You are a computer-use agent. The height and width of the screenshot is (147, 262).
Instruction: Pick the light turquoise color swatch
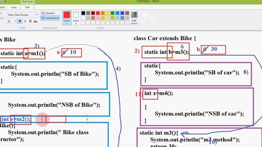[117, 18]
